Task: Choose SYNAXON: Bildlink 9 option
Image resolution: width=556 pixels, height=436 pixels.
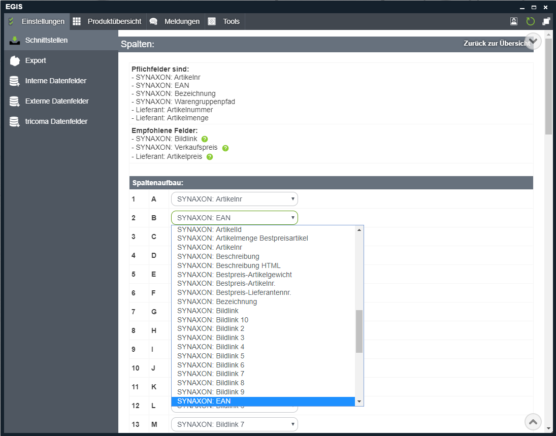Action: pyautogui.click(x=263, y=392)
